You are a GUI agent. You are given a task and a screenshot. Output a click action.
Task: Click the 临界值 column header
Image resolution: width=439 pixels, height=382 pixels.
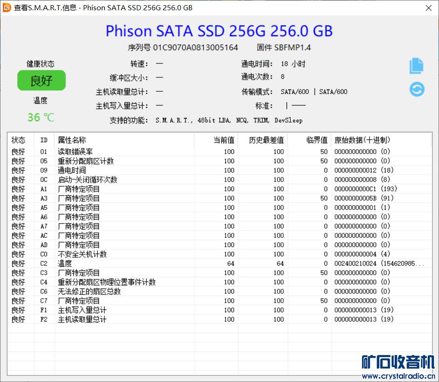[x=309, y=140]
